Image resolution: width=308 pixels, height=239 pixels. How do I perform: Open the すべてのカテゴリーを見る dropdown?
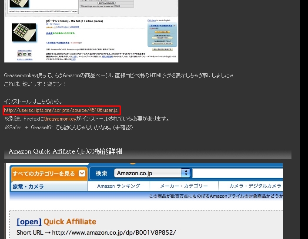(49, 174)
